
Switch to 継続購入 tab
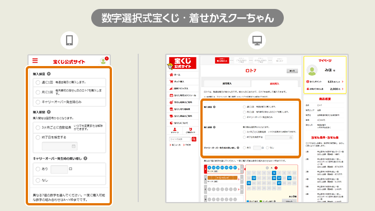(275, 83)
